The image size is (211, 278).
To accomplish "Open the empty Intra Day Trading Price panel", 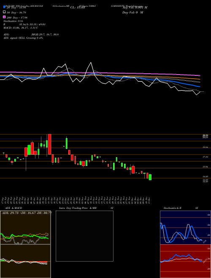I will pos(84,236).
